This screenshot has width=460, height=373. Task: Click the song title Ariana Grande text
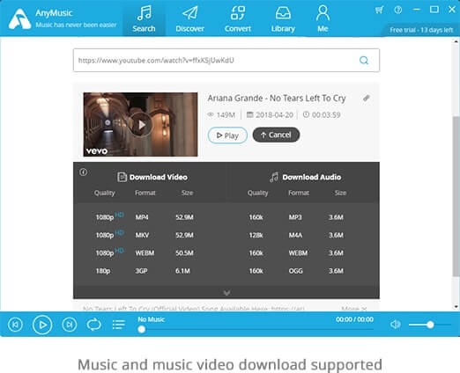click(x=277, y=98)
